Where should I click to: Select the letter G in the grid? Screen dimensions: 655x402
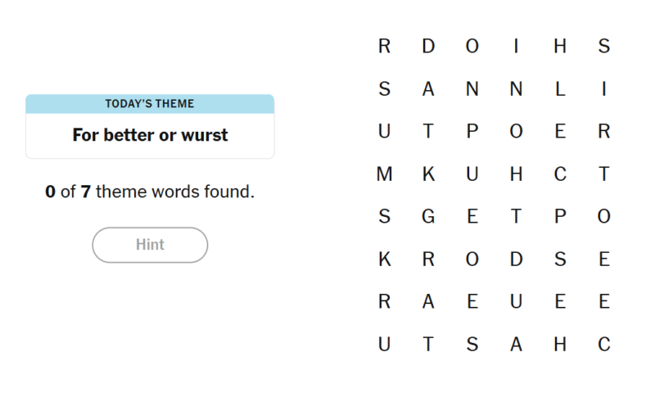click(428, 216)
